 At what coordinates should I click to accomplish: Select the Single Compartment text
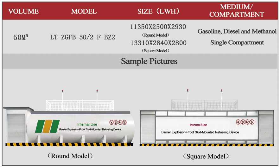pyautogui.click(x=237, y=42)
